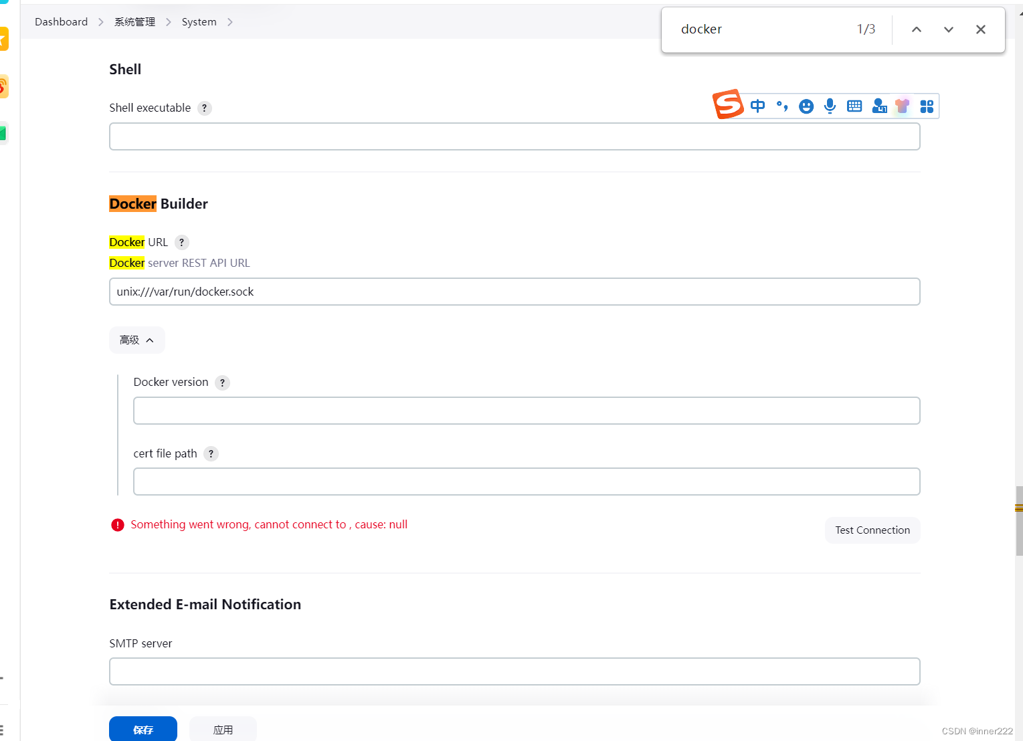Click the Sogou input method logo icon
The height and width of the screenshot is (741, 1023).
click(728, 104)
